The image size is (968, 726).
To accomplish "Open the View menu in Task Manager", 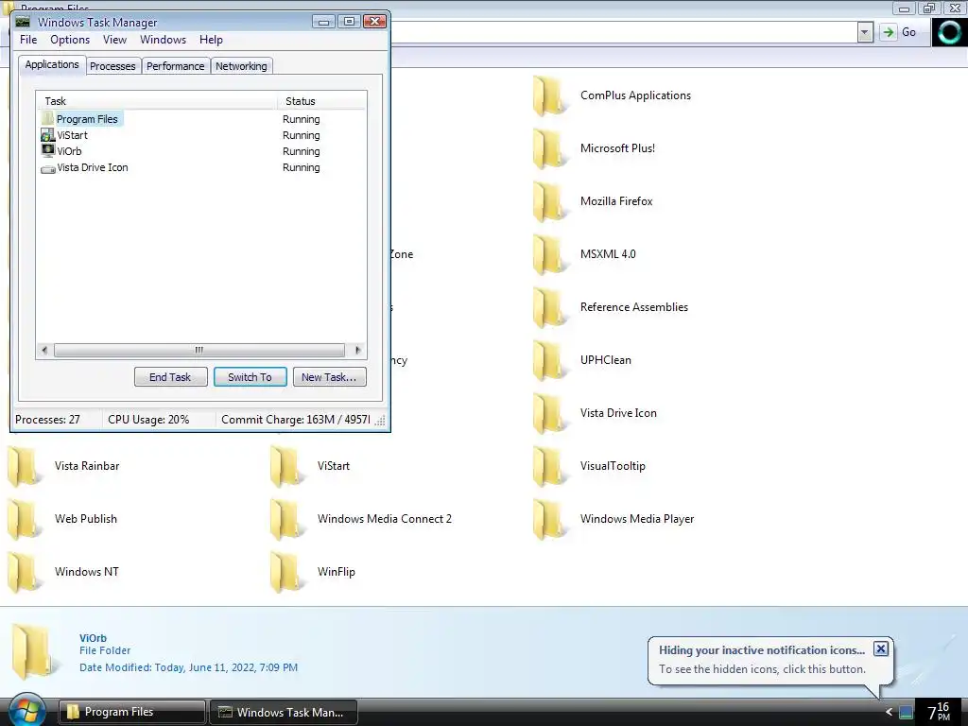I will coord(114,40).
